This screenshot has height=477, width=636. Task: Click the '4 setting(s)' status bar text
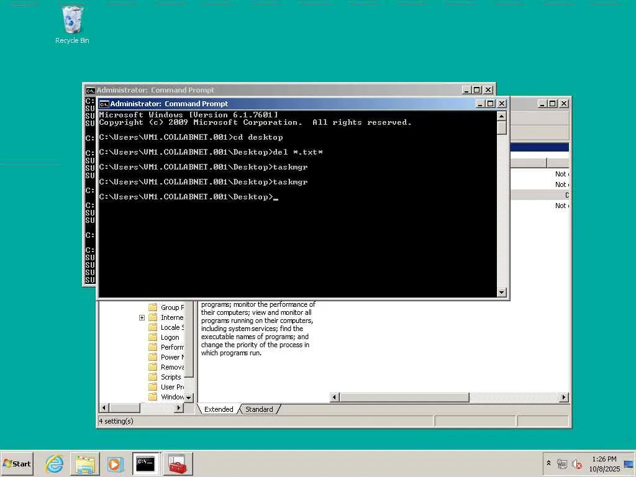[x=116, y=421]
